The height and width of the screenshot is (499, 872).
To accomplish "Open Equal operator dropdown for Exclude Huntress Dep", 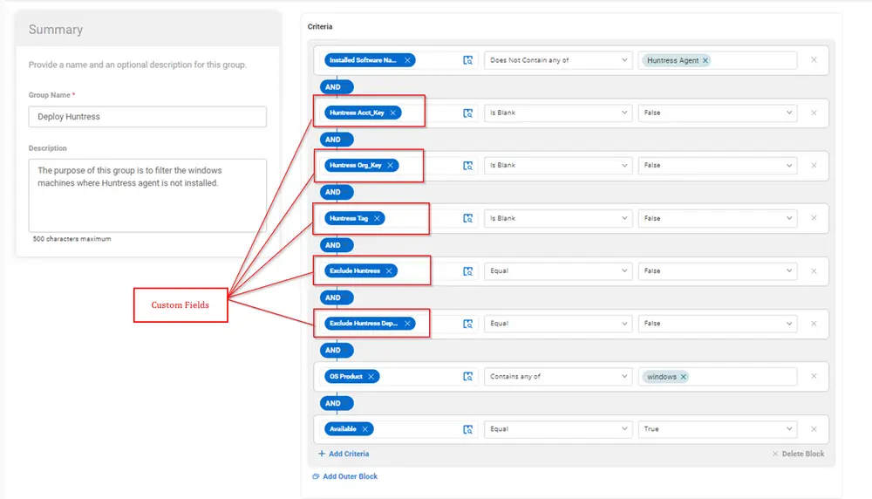I will click(558, 323).
